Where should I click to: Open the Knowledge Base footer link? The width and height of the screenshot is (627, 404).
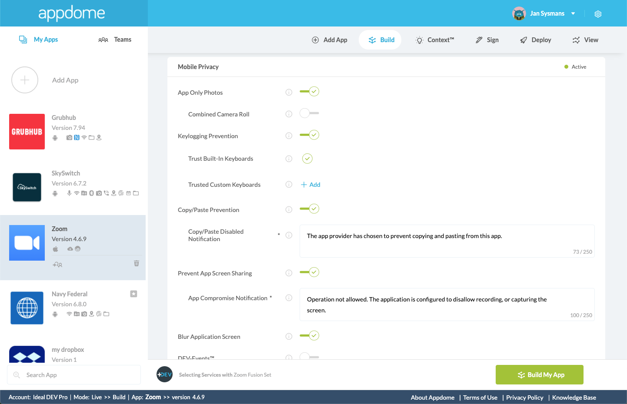[574, 397]
